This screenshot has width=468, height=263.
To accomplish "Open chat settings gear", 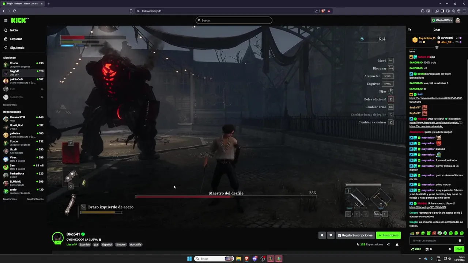I will [450, 249].
